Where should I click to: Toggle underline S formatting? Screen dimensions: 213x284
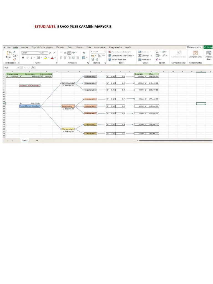click(31, 58)
